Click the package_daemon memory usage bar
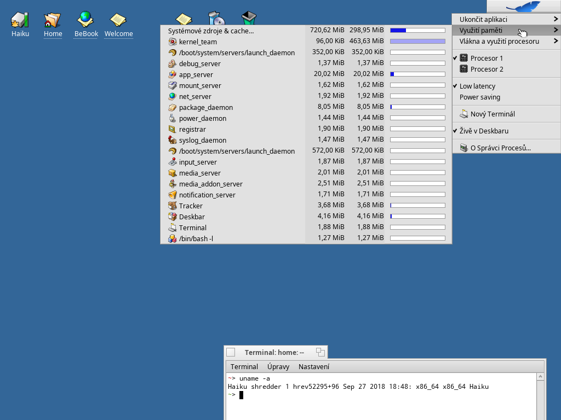The width and height of the screenshot is (561, 420). 417,107
